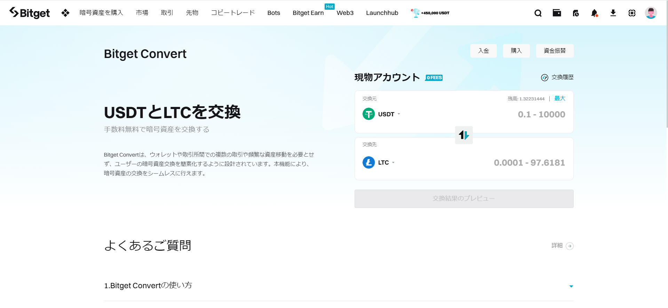The height and width of the screenshot is (308, 668).
Task: Open the 先物 menu
Action: coord(192,13)
